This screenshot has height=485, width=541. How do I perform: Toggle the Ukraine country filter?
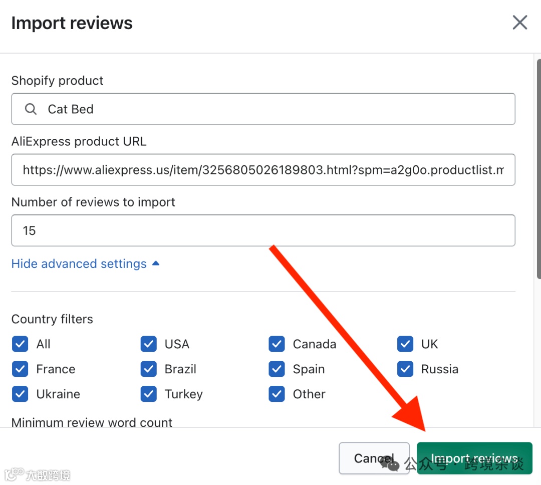tap(20, 394)
